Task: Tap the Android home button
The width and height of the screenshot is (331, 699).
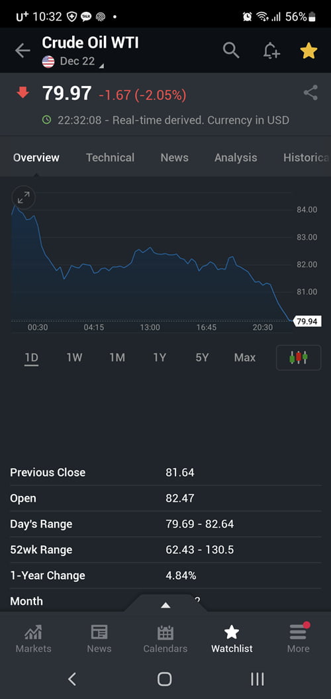Action: [165, 679]
